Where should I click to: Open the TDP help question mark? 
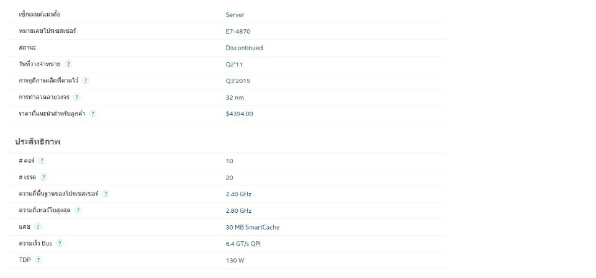[x=38, y=260]
